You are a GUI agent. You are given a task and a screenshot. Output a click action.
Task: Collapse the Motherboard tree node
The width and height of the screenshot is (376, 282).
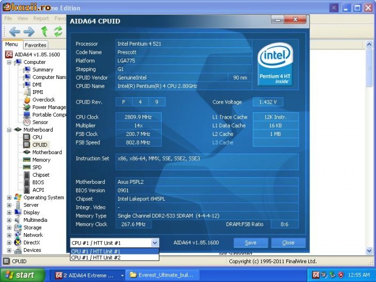point(9,130)
